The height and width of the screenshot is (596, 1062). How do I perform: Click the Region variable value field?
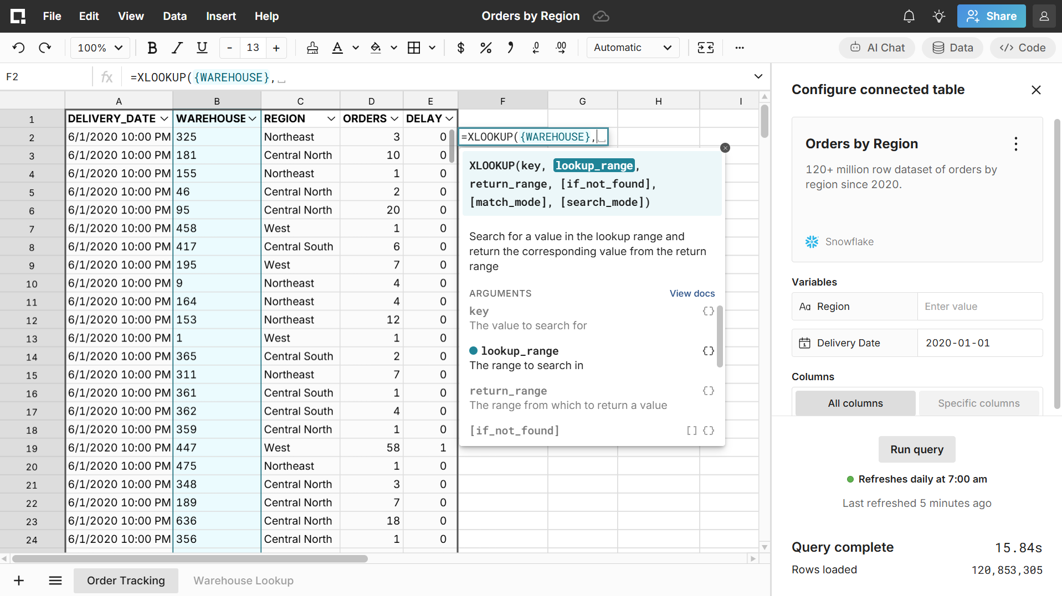(x=980, y=307)
